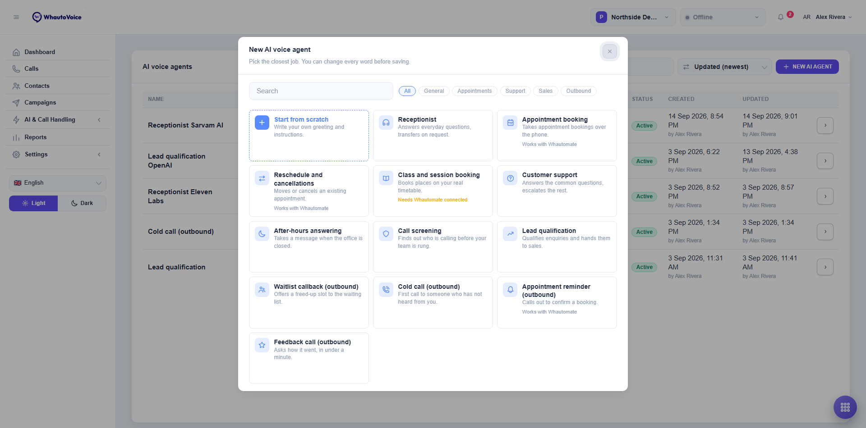Click the template Search field

point(321,91)
